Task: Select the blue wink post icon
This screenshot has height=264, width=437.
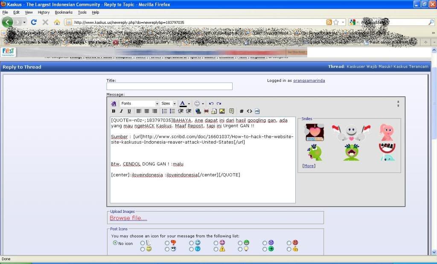Action: [191, 243]
